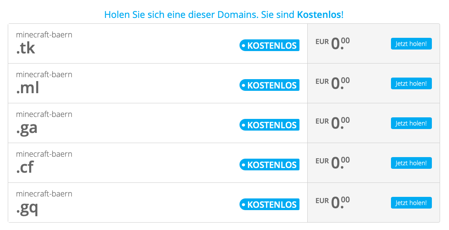Click the page heading about free domains

(224, 14)
